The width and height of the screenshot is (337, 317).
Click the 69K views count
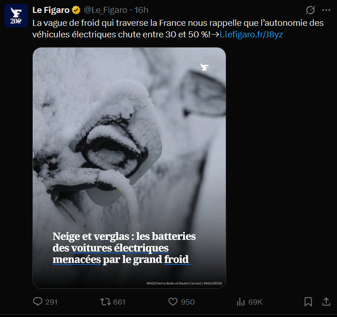[x=255, y=302]
